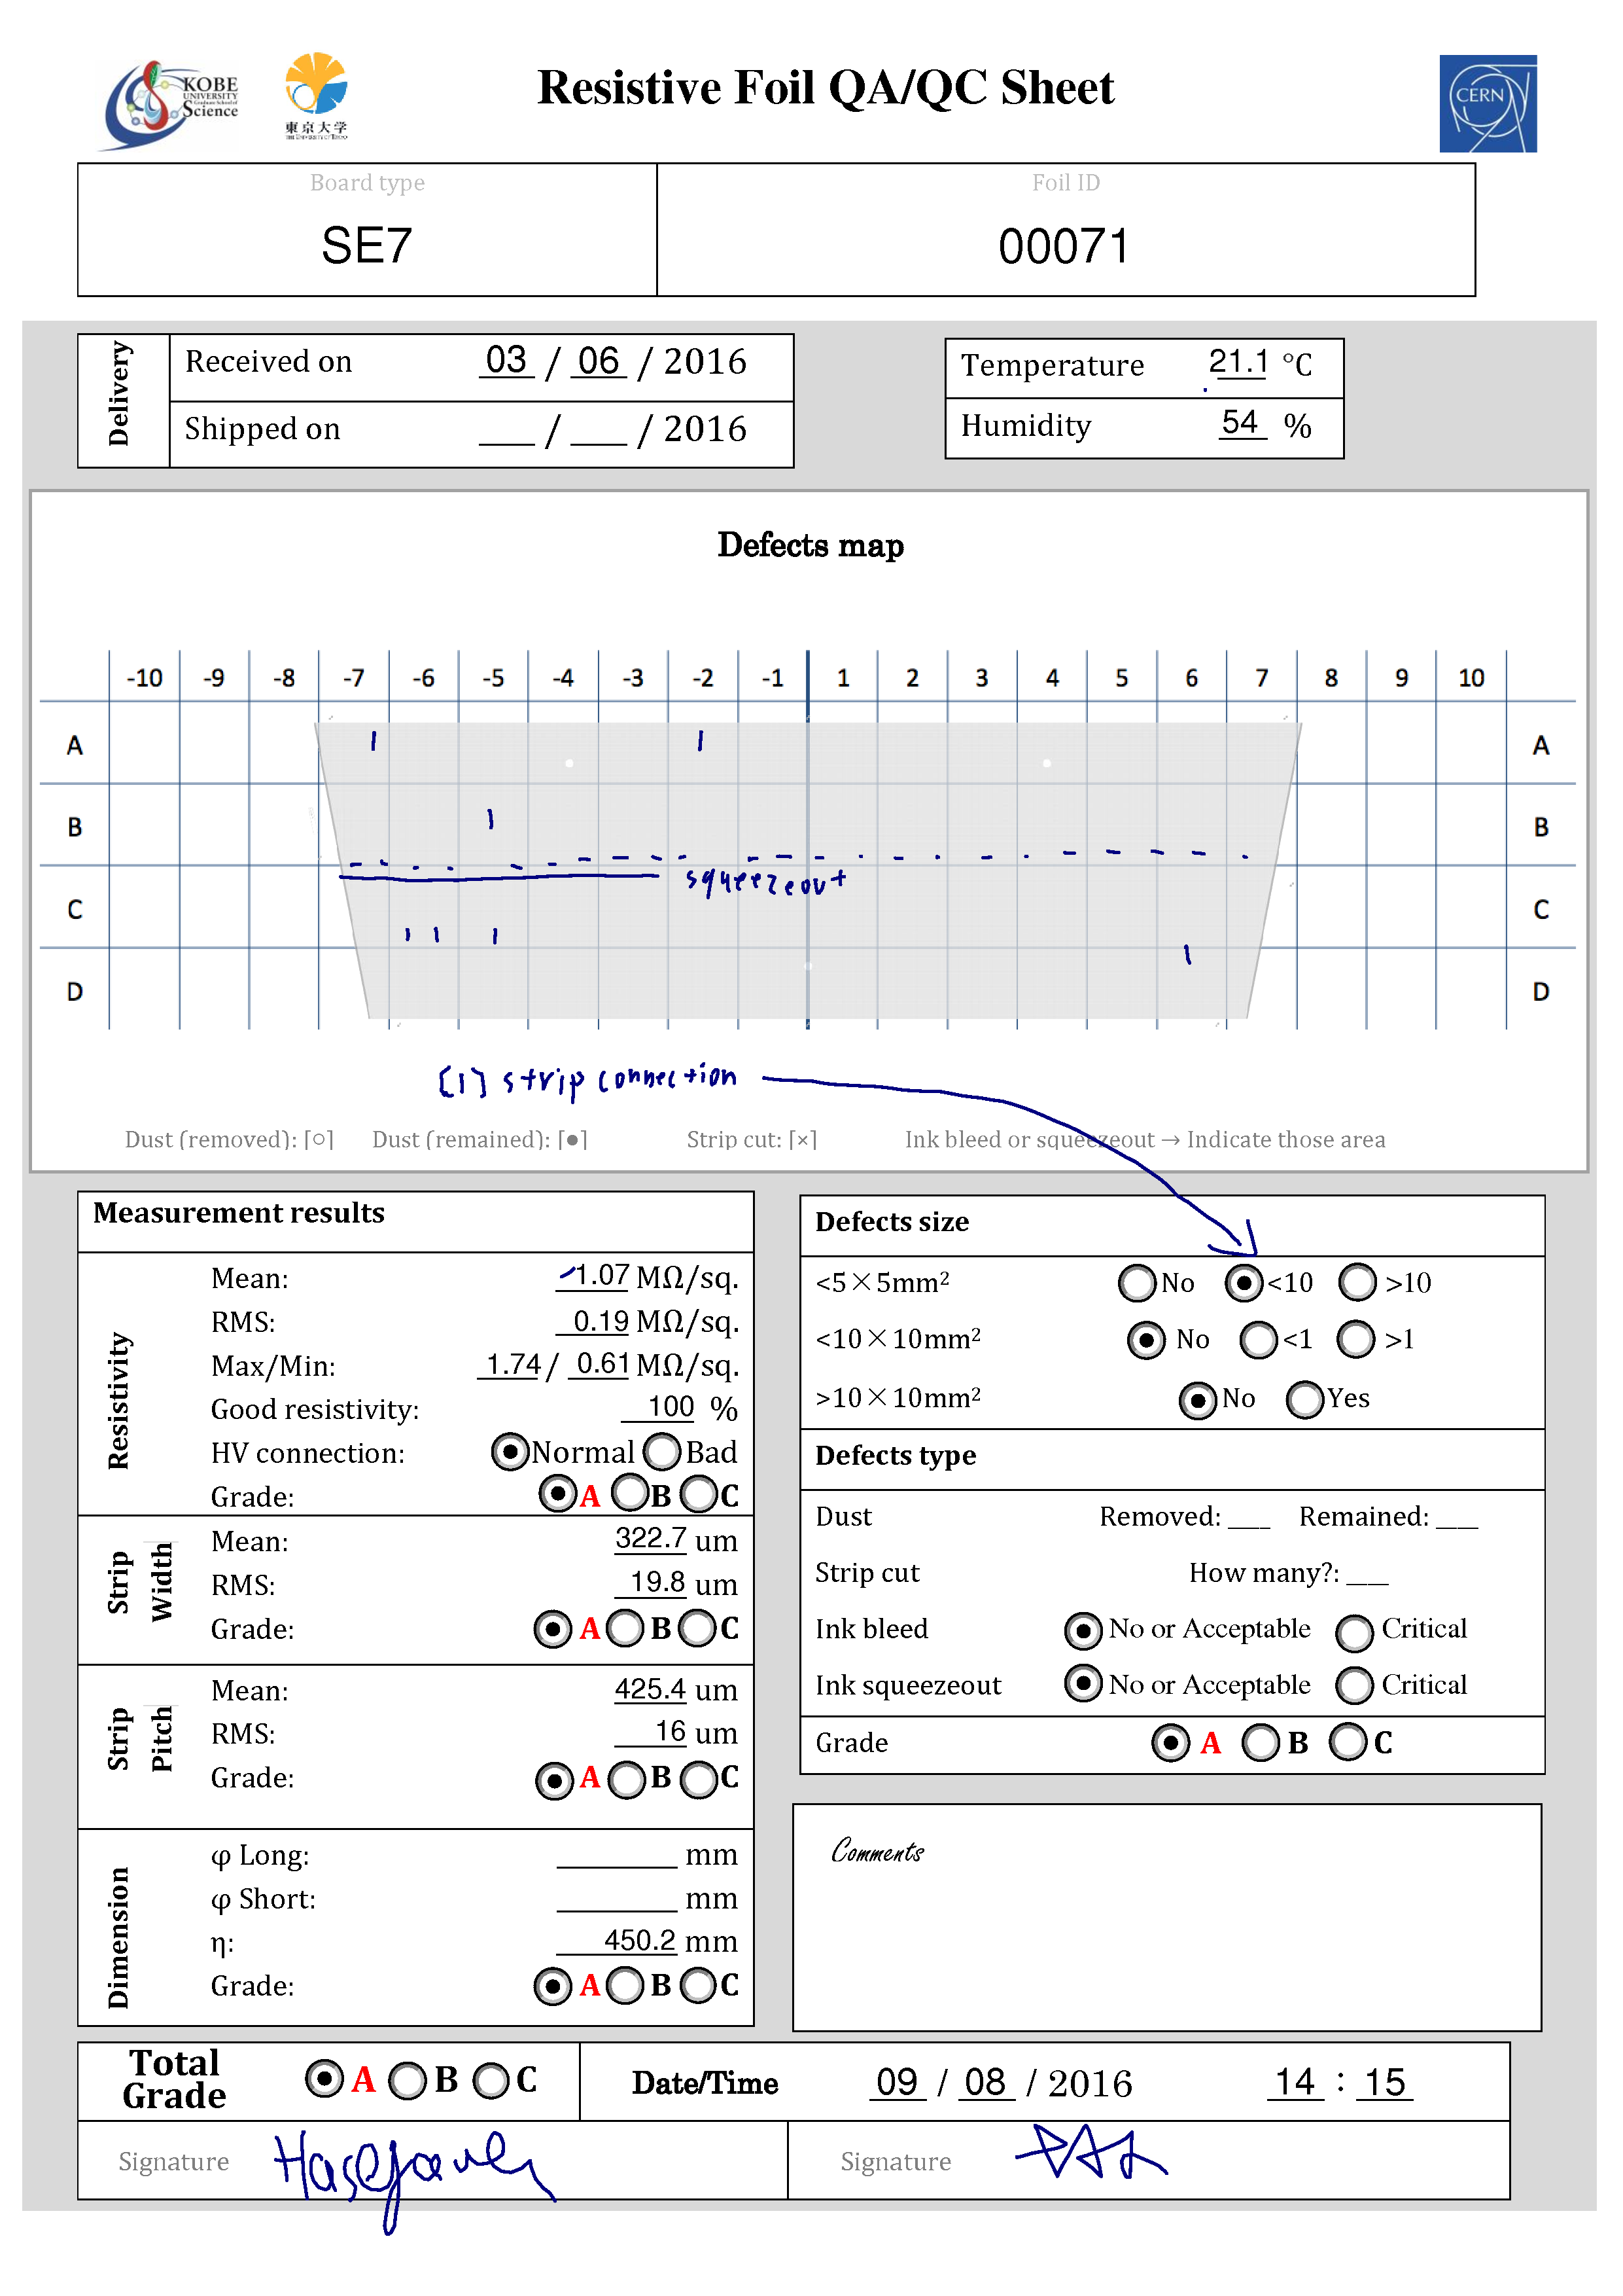The image size is (1623, 2296).
Task: Click the Dust Removed blank field
Action: 1249,1518
